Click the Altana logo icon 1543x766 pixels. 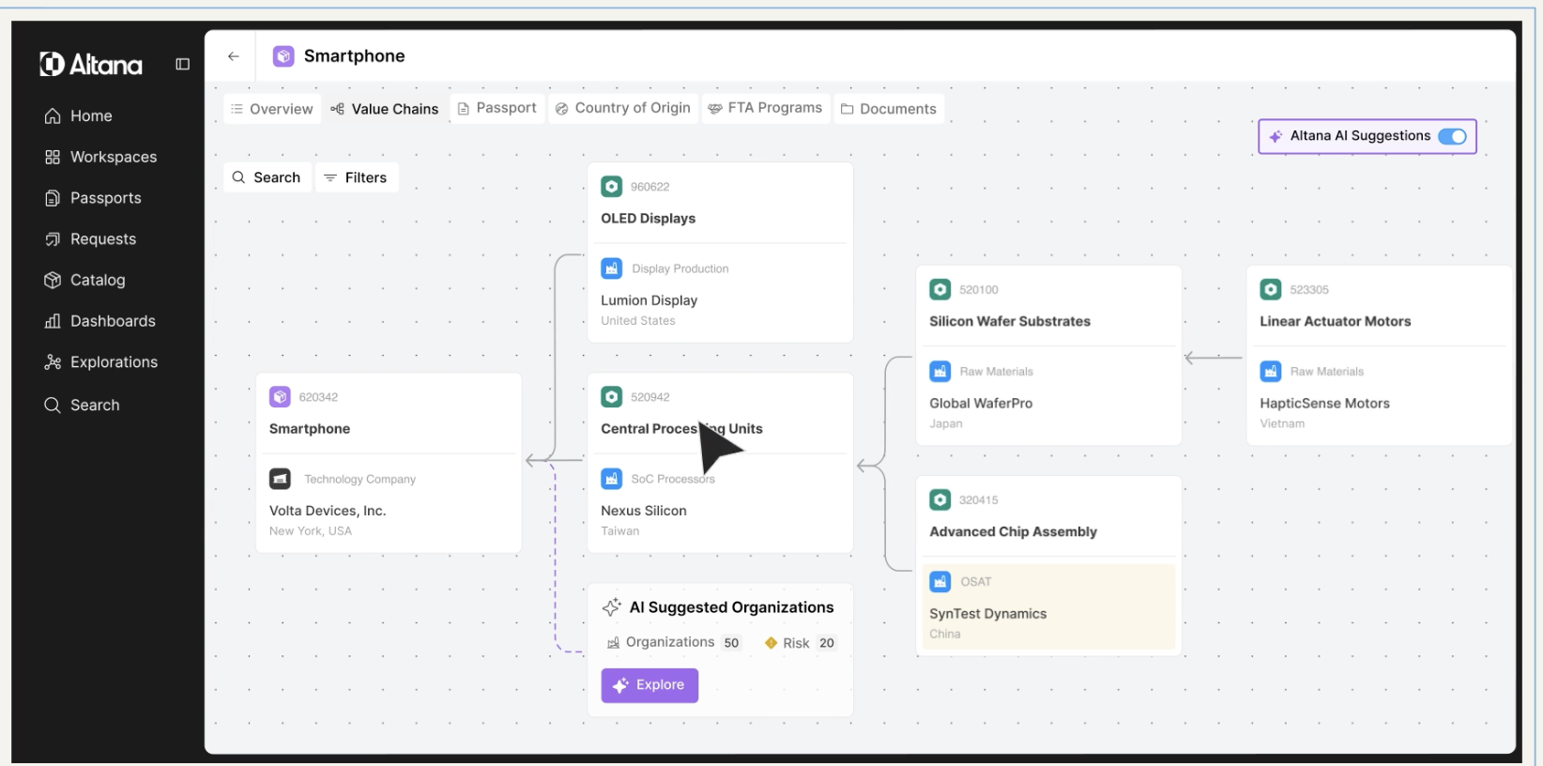tap(52, 64)
